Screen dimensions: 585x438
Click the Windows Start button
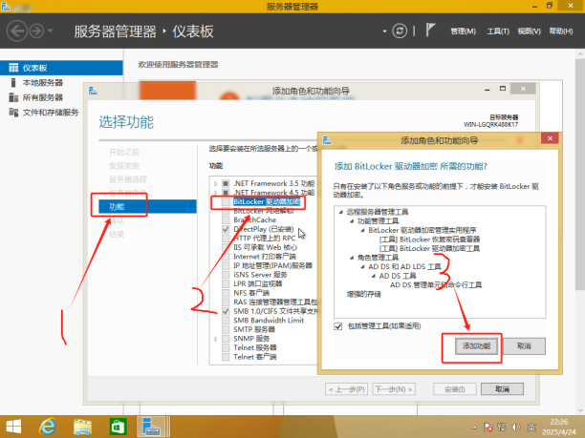(x=13, y=427)
